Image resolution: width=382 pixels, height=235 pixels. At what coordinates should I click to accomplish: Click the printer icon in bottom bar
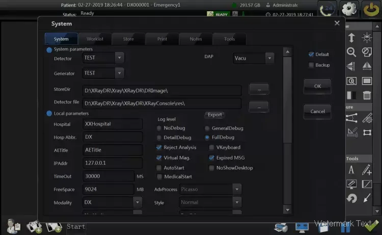pos(280,226)
